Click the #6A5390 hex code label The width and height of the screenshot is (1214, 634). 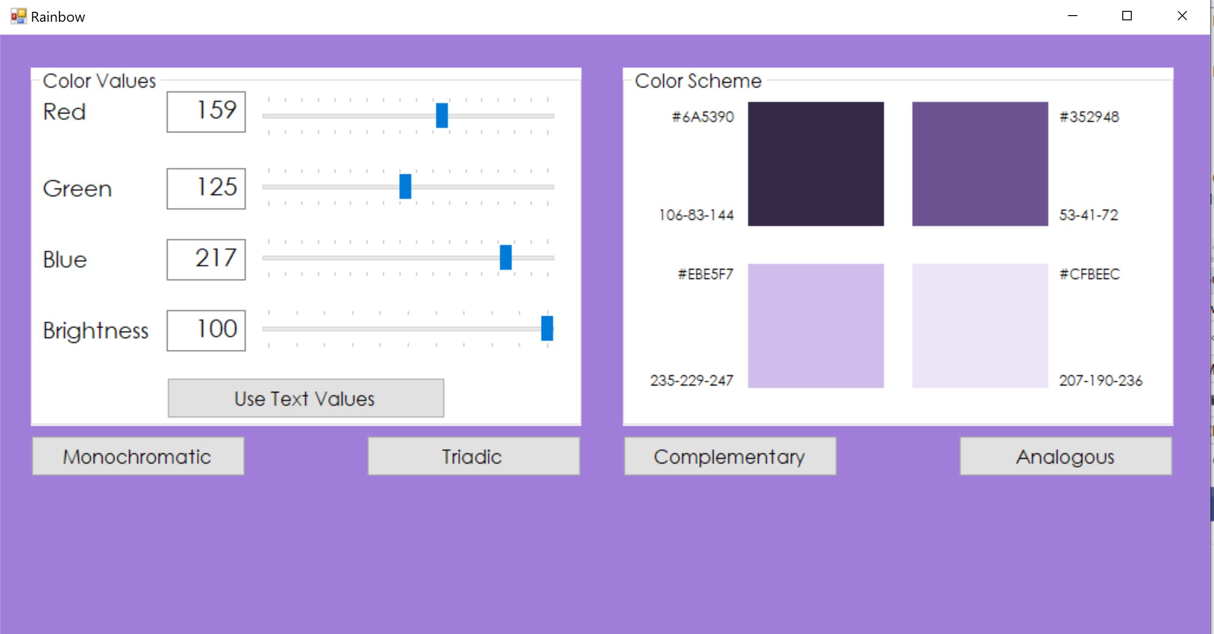click(x=703, y=117)
